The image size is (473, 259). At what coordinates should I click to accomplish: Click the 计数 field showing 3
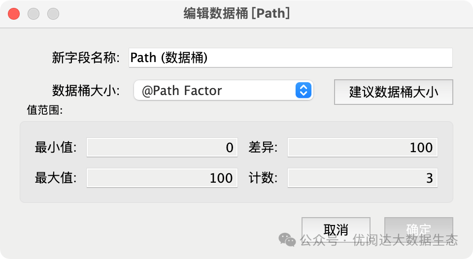point(362,178)
